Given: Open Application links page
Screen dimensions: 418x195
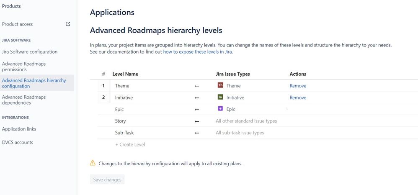Looking at the screenshot, I should [19, 129].
